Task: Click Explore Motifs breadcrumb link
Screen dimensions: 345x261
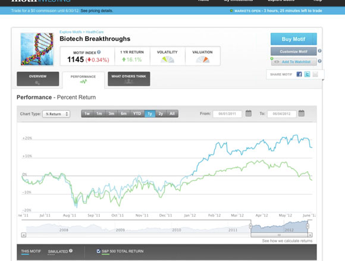Action: pyautogui.click(x=70, y=32)
